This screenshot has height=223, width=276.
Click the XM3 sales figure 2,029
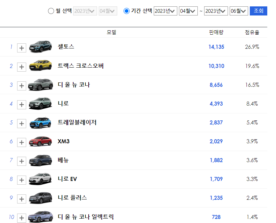coord(216,141)
